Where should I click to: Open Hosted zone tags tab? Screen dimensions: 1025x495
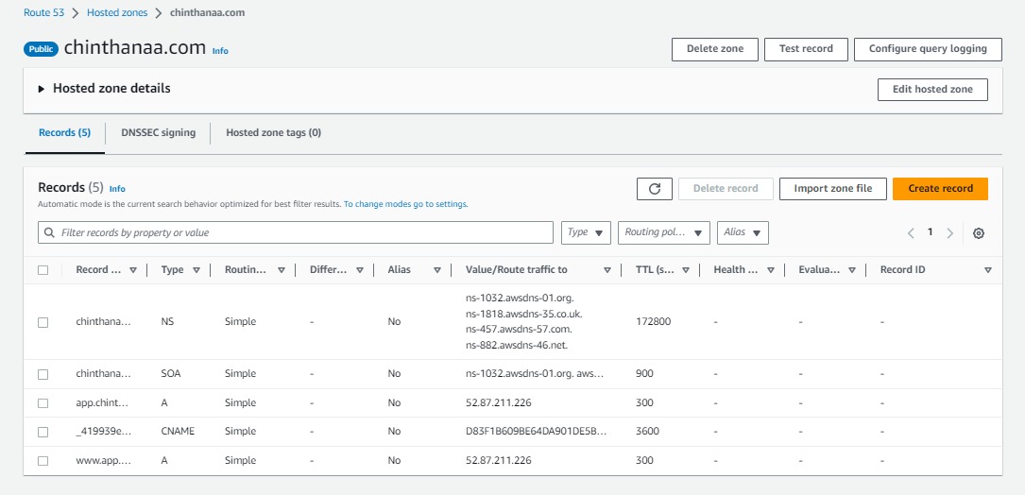(273, 133)
